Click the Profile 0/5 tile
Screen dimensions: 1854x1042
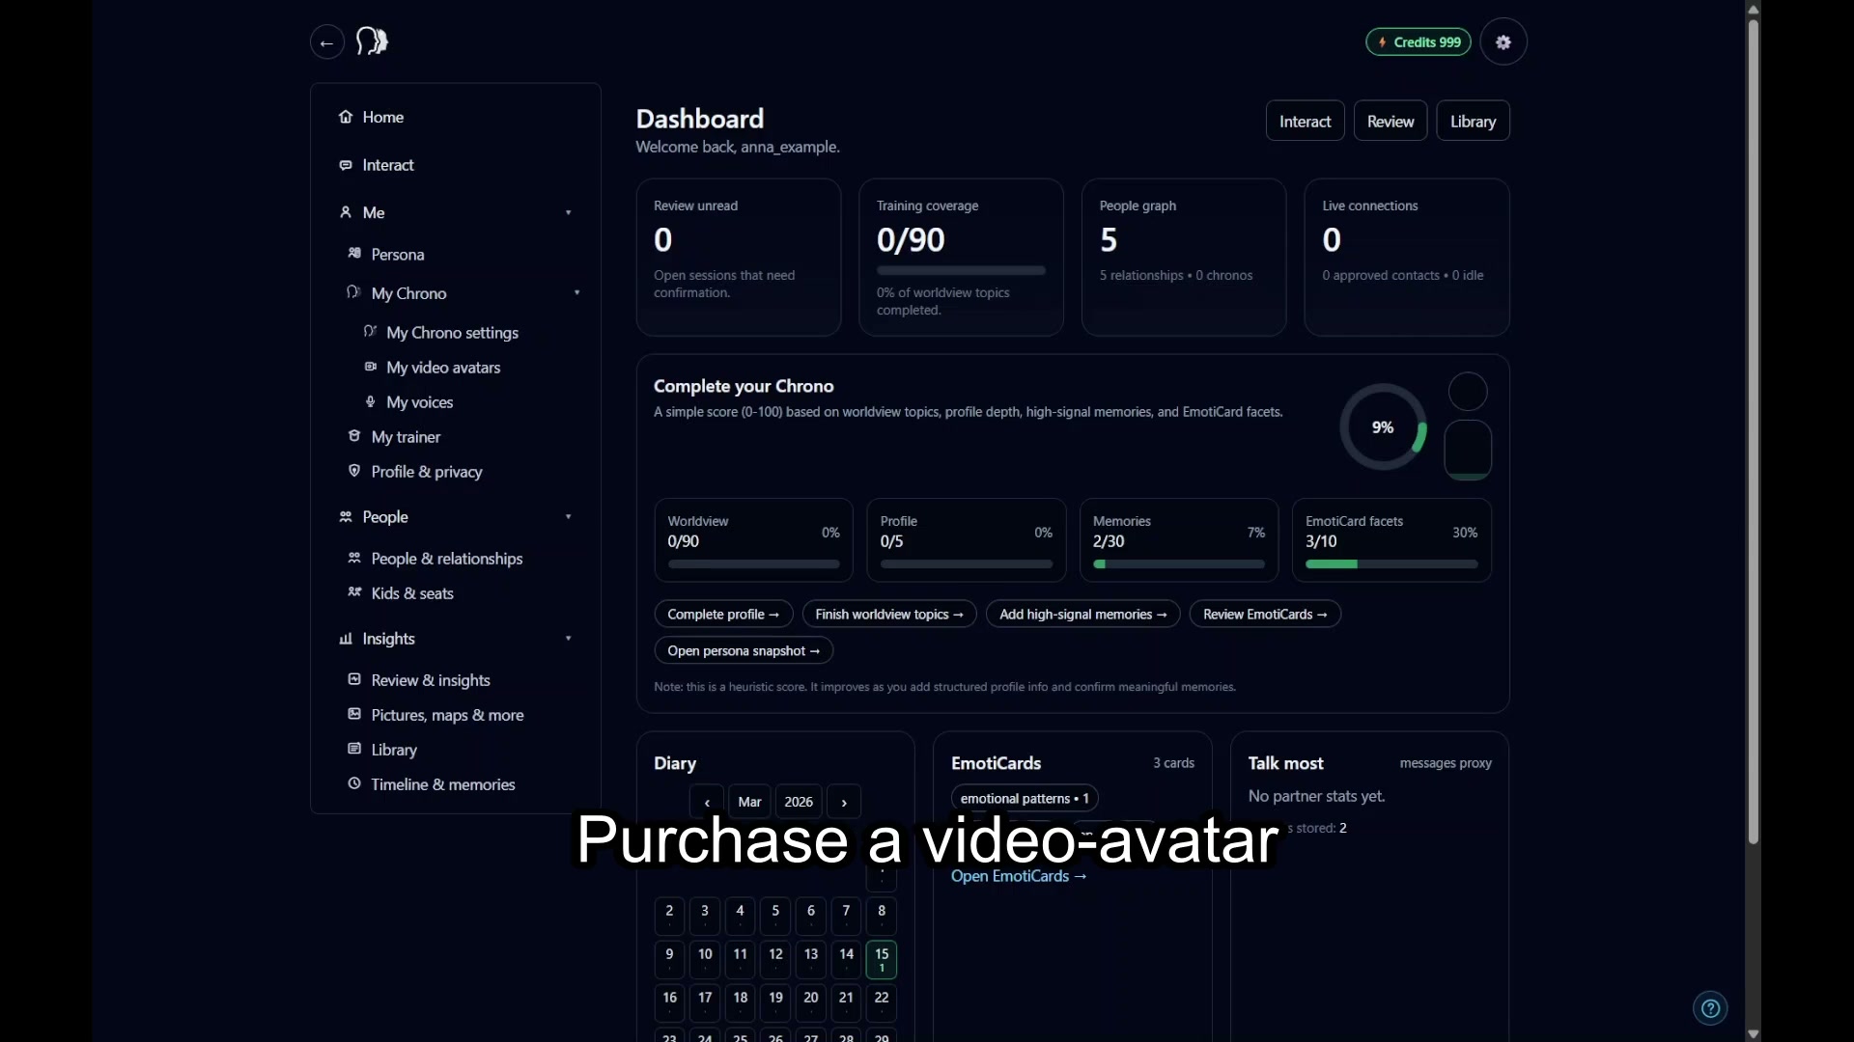tap(966, 539)
